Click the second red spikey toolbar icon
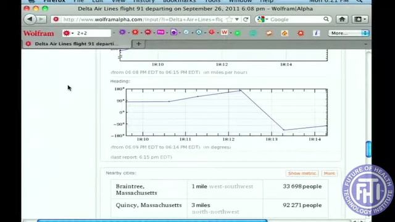This screenshot has width=395, height=222. [x=135, y=32]
